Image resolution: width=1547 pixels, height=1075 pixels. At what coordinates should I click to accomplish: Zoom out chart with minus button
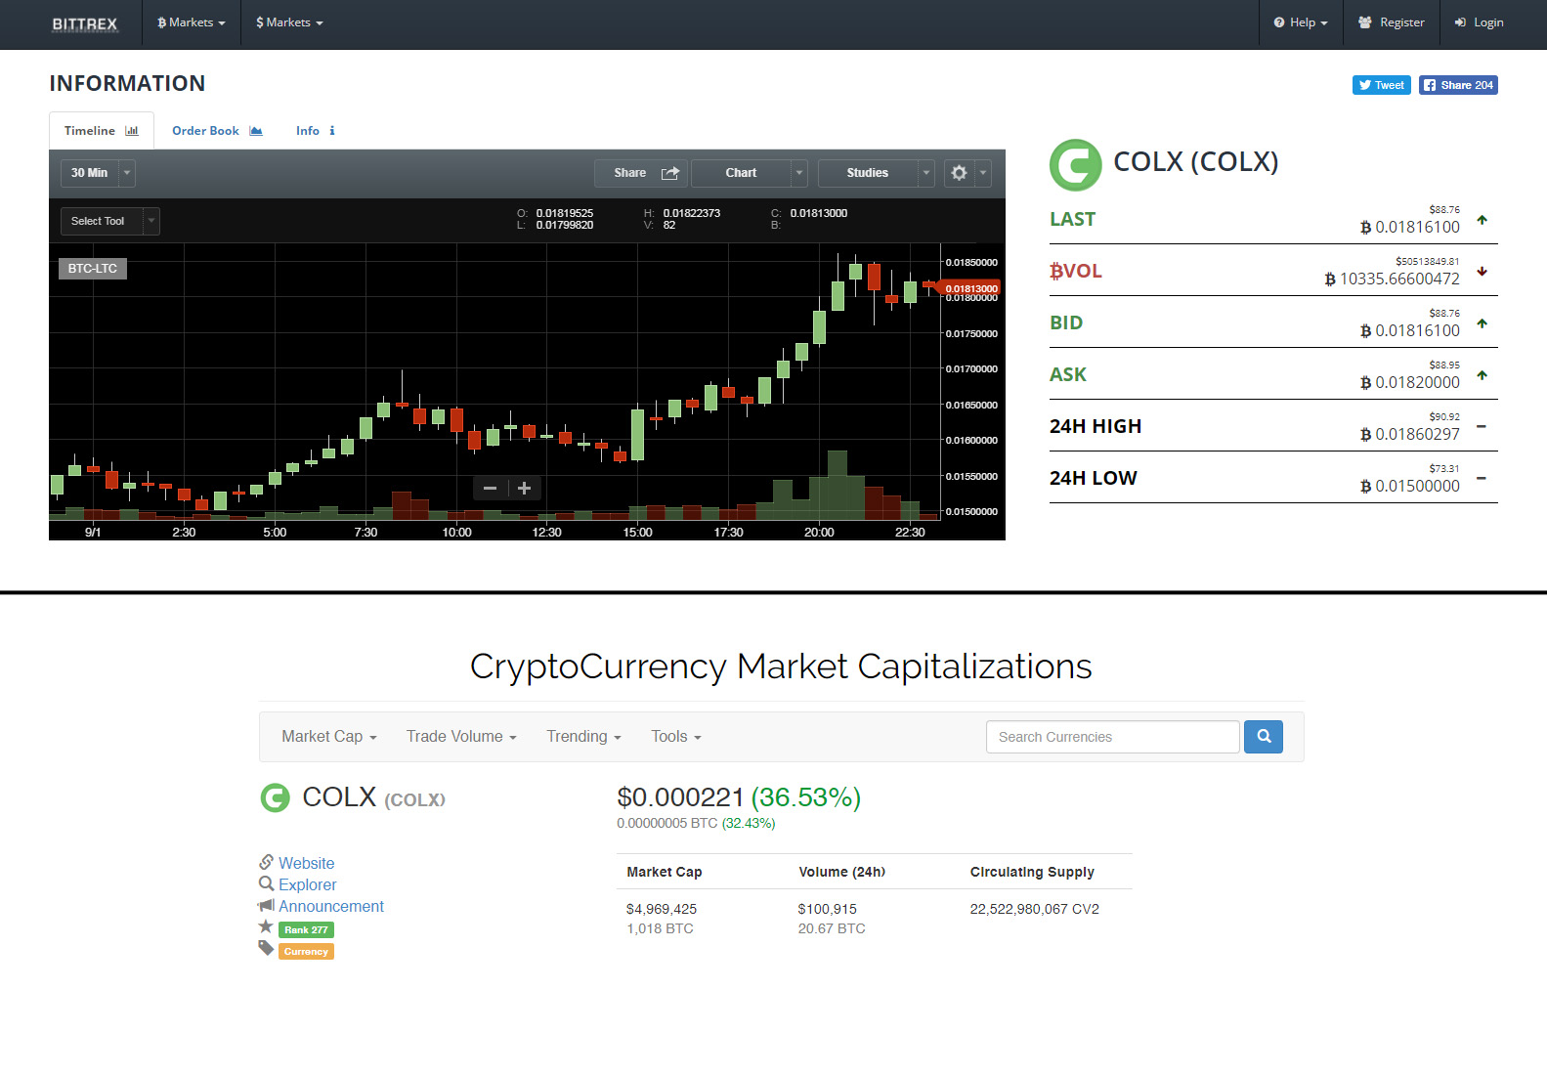point(491,488)
